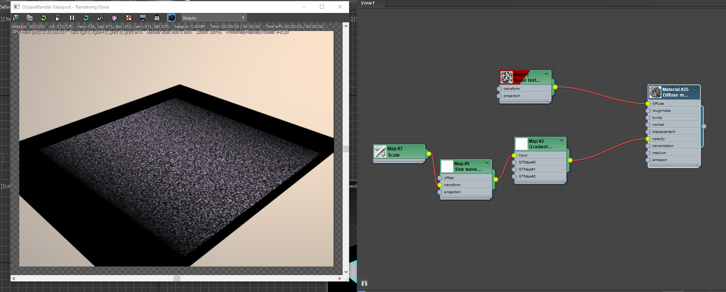
Task: Click the normal input socket on Material #25
Action: pos(648,125)
